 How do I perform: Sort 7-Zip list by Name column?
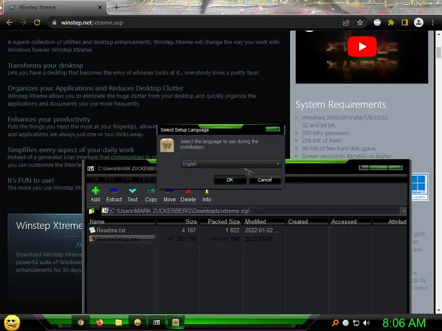pos(121,222)
